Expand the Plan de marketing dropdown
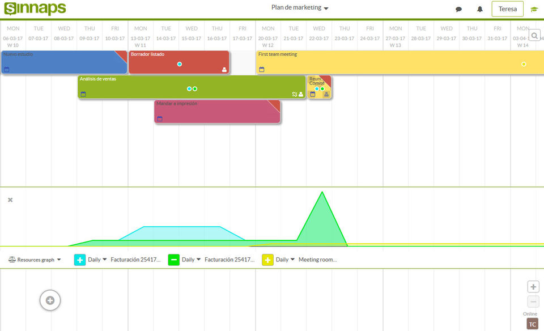The width and height of the screenshot is (544, 331). [300, 7]
